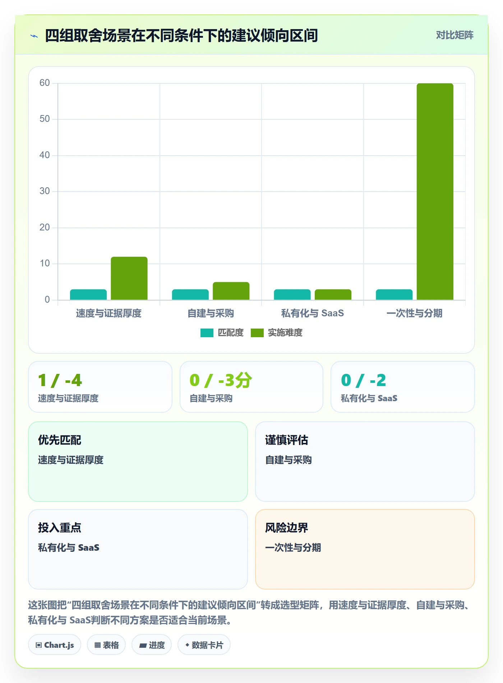Toggle the 匹配度 legend swatch
This screenshot has width=503, height=683.
pyautogui.click(x=207, y=333)
